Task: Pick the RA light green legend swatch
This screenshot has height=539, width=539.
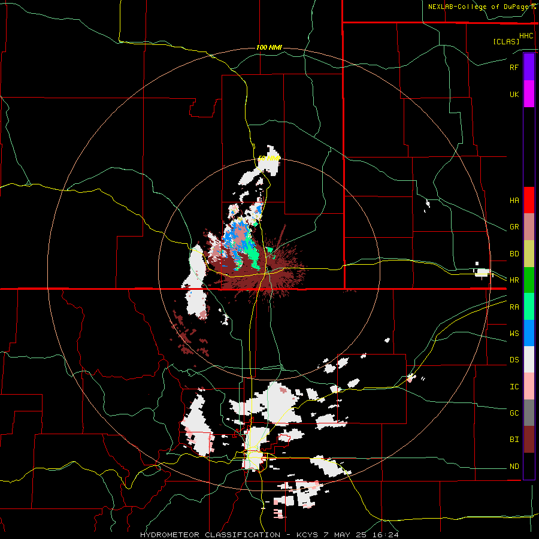Action: (529, 306)
